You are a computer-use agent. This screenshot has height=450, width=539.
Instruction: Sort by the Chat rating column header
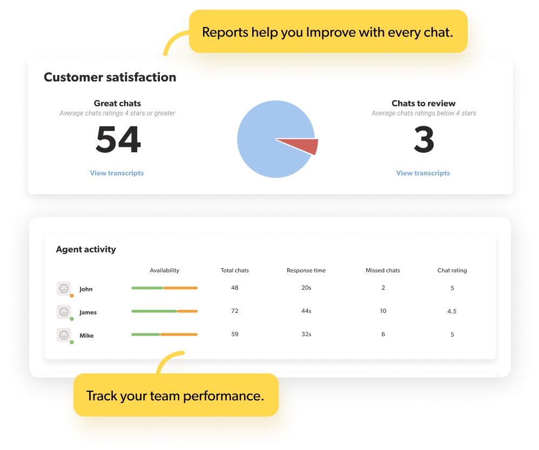coord(452,270)
